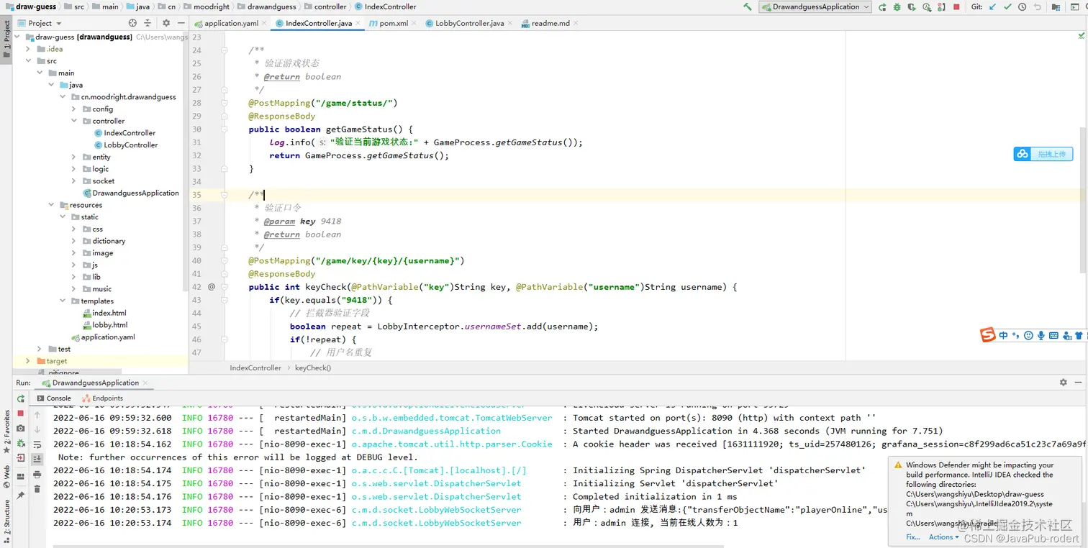Click Git update project blue arrow
The image size is (1088, 548).
(x=992, y=7)
